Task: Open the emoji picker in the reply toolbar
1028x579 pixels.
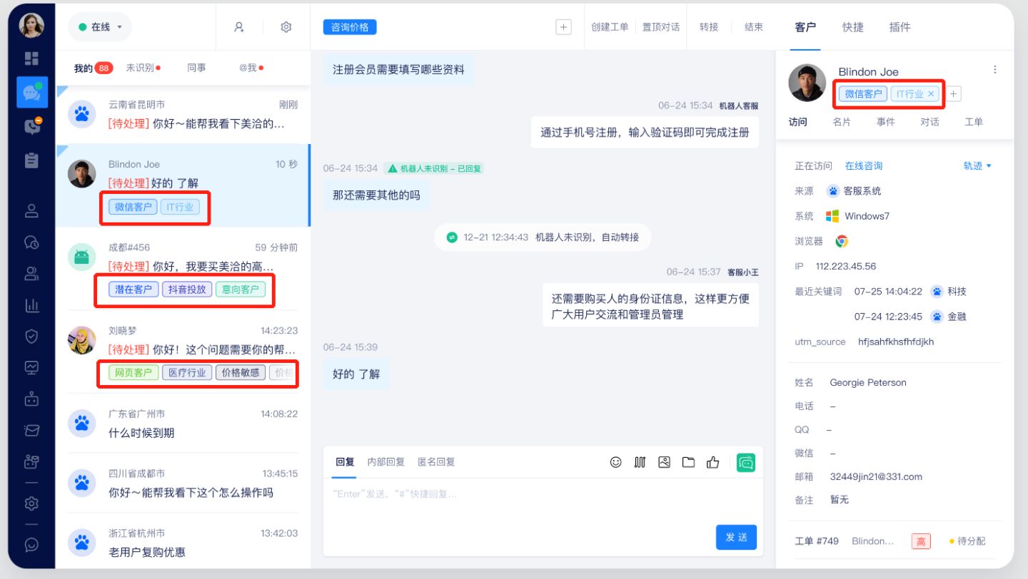Action: pos(615,462)
